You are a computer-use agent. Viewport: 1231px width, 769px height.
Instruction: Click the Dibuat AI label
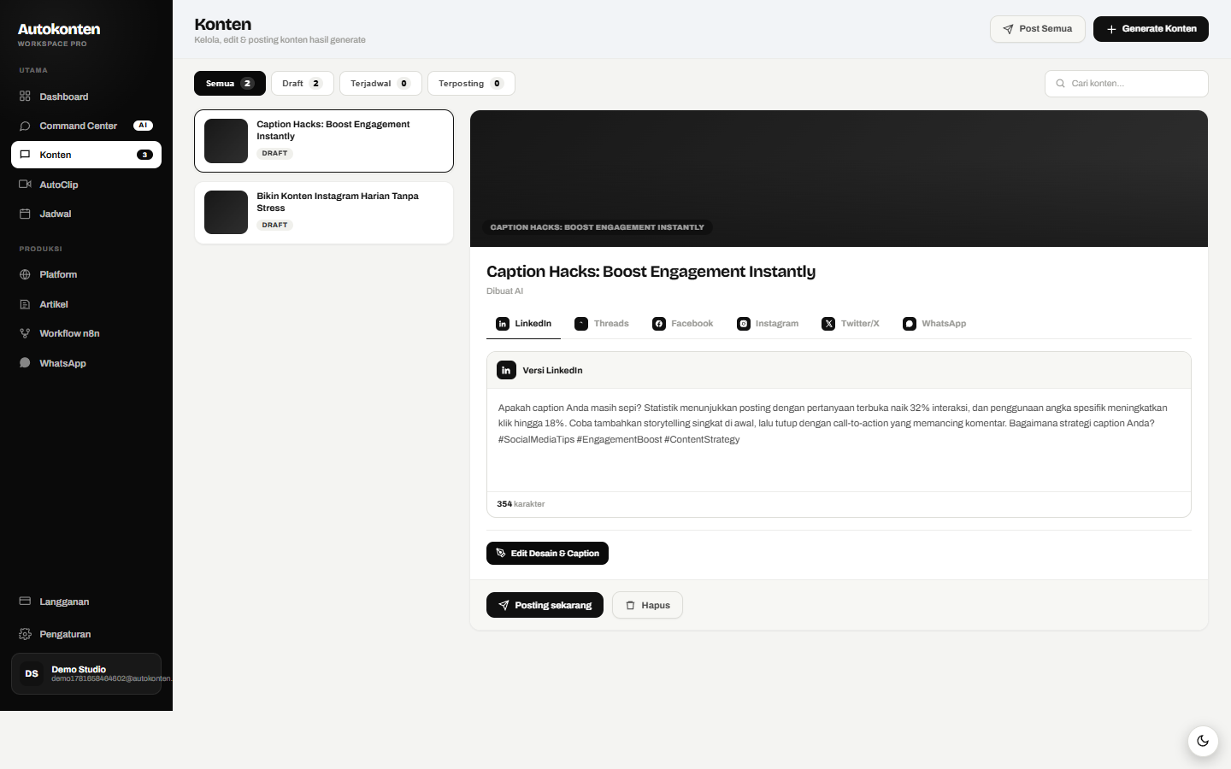[x=504, y=291]
